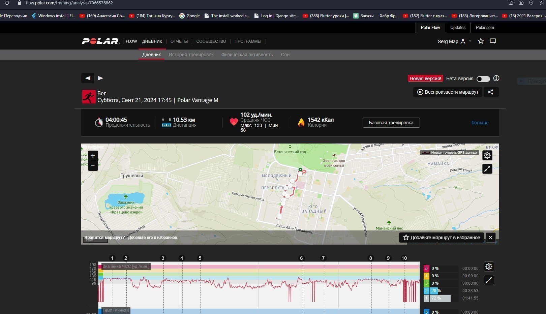Click the route start marker on map

(x=300, y=169)
